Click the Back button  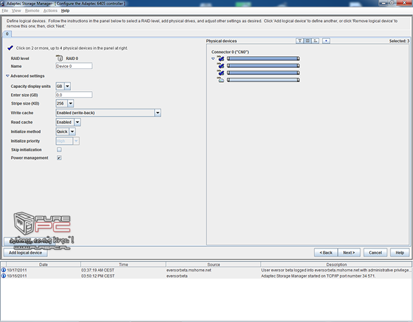pos(326,253)
